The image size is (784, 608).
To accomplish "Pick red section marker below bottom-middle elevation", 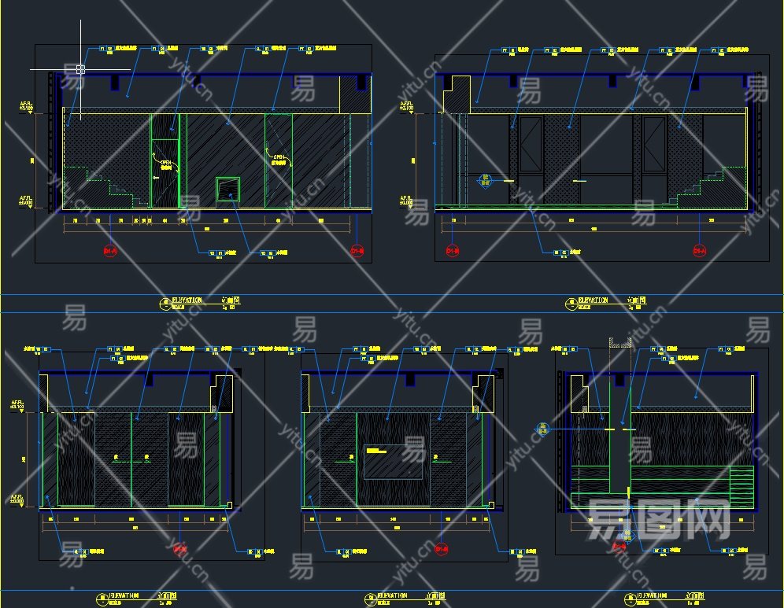I will (441, 550).
